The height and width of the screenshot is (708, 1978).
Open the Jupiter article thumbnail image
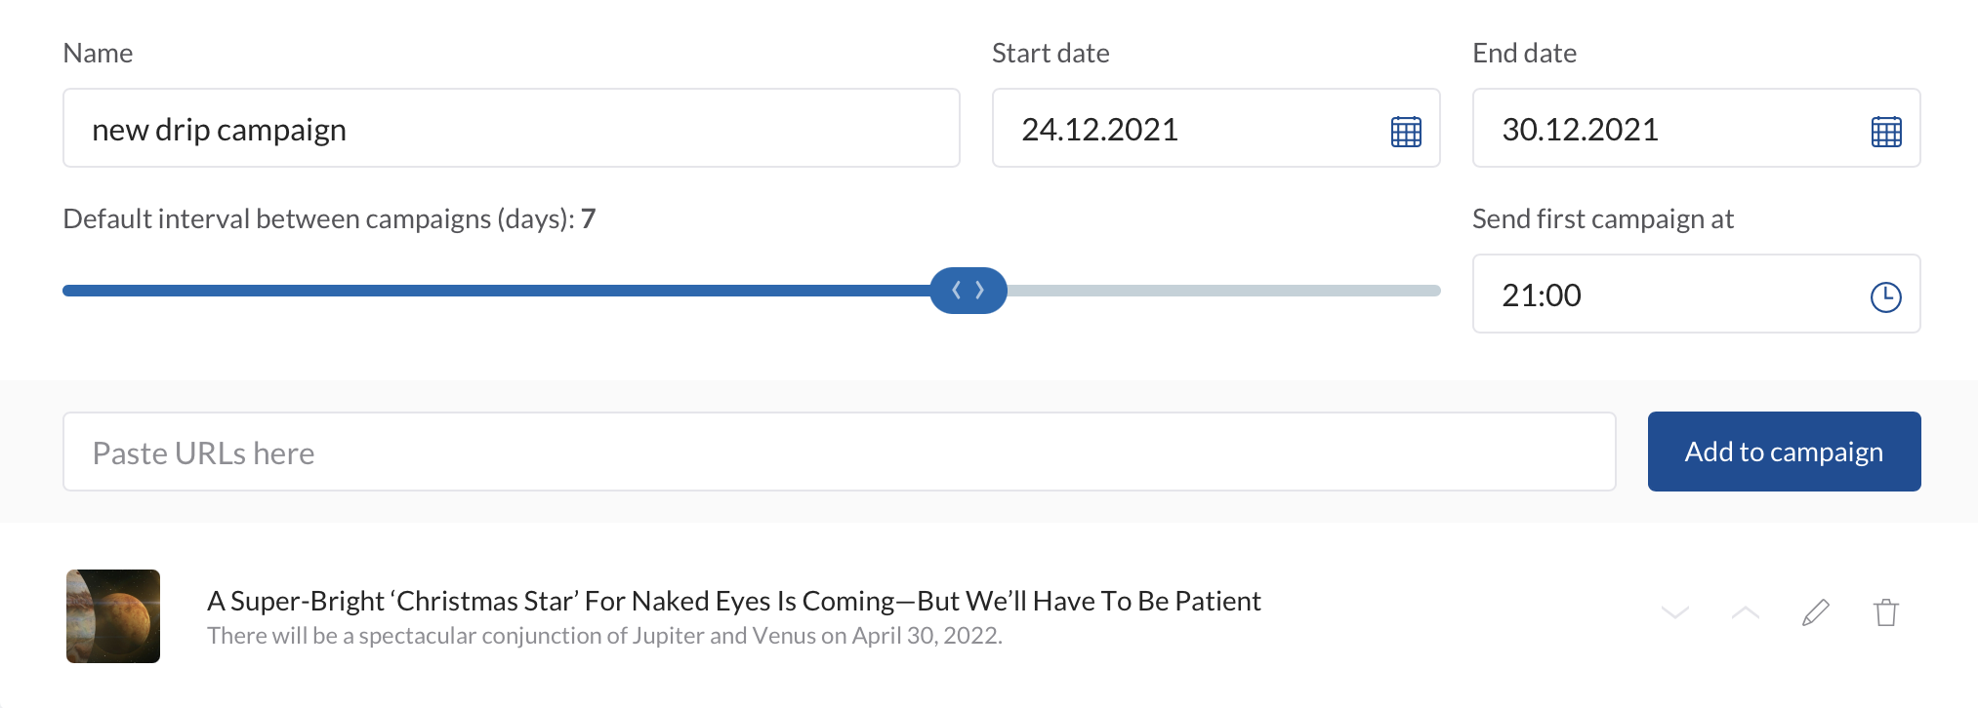point(113,616)
